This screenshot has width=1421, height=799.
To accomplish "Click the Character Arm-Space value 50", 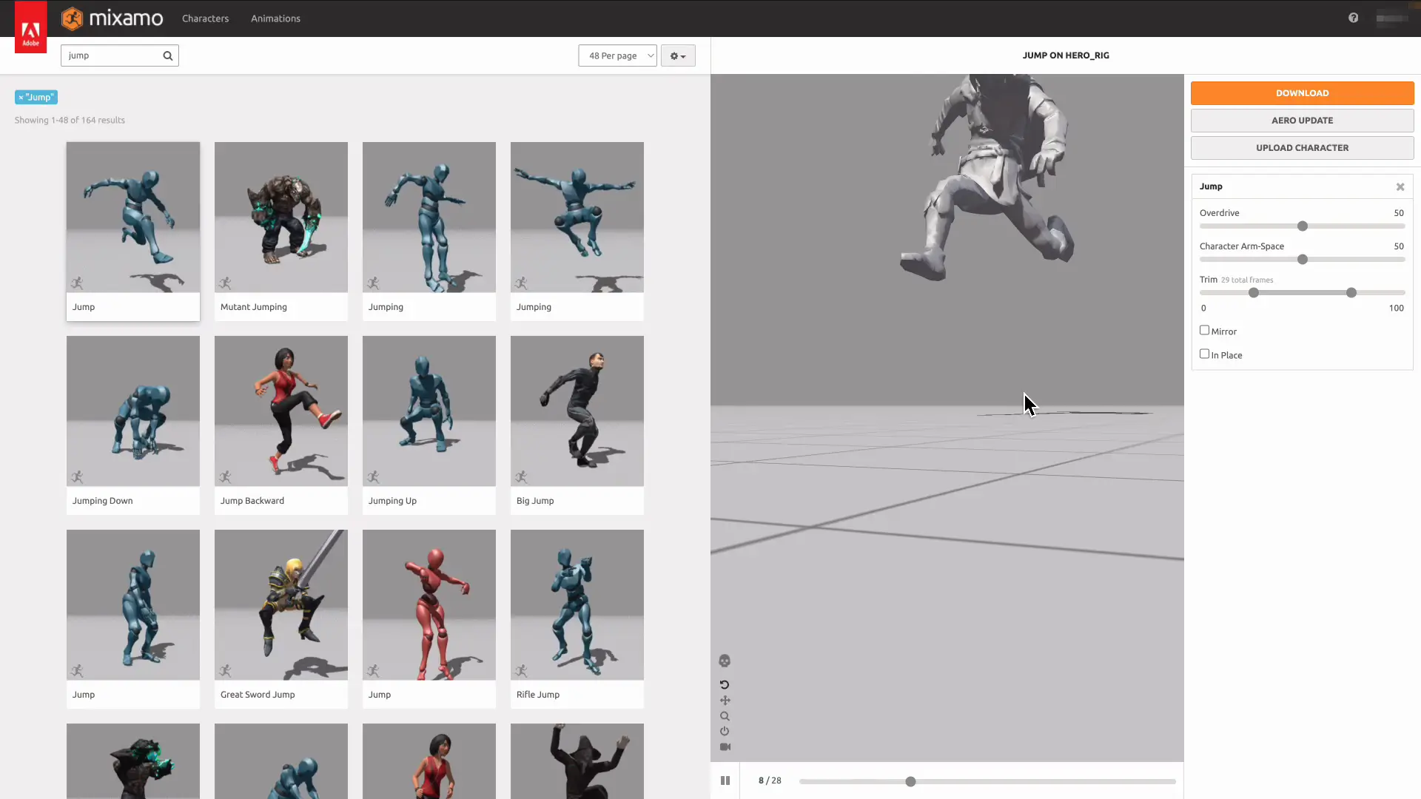I will [1398, 246].
